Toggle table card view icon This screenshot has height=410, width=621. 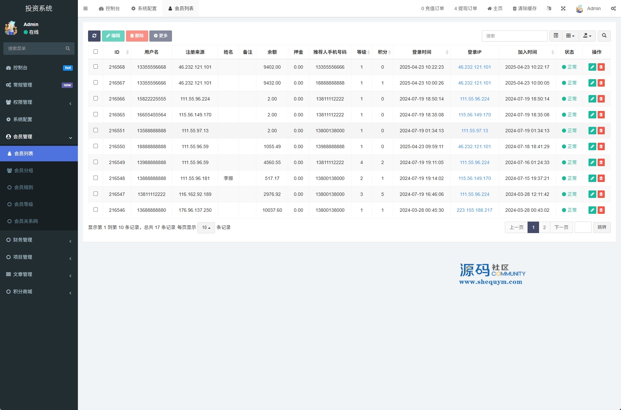pyautogui.click(x=556, y=36)
